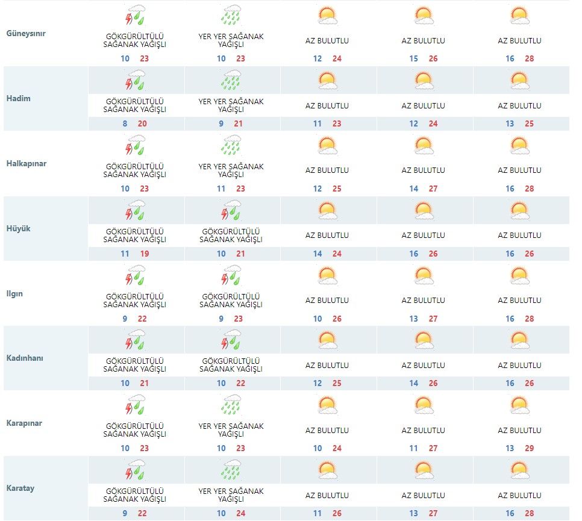This screenshot has height=521, width=582.
Task: Select Hüyük's third-day low temperature 14
Action: 318,254
